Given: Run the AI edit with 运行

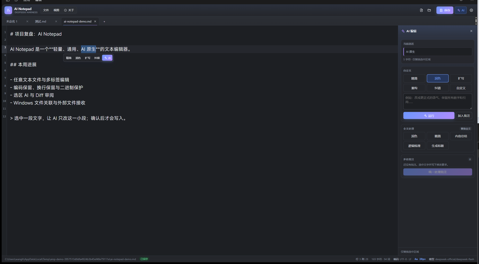Looking at the screenshot, I should [x=429, y=116].
